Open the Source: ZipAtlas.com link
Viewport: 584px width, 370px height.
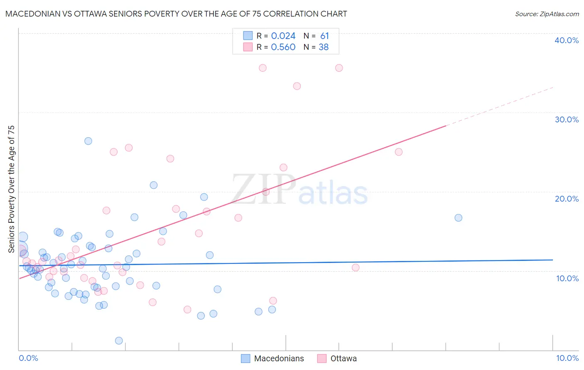[547, 14]
